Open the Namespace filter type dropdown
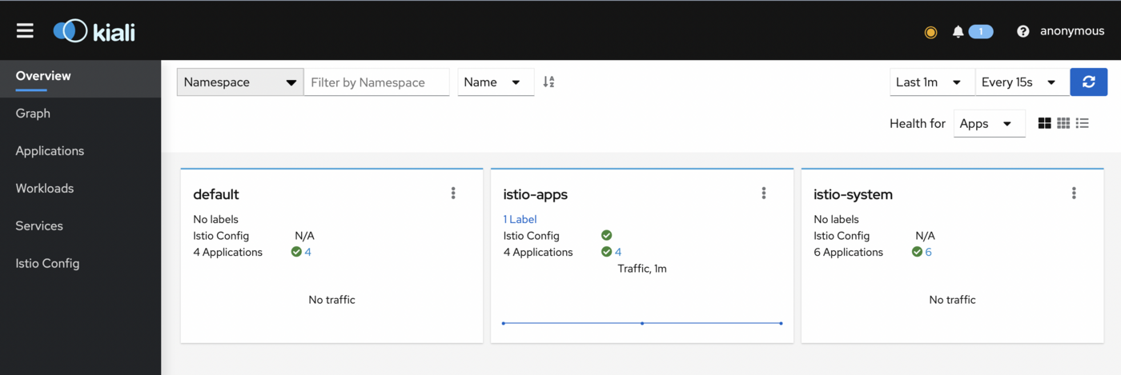The height and width of the screenshot is (375, 1121). click(x=239, y=82)
